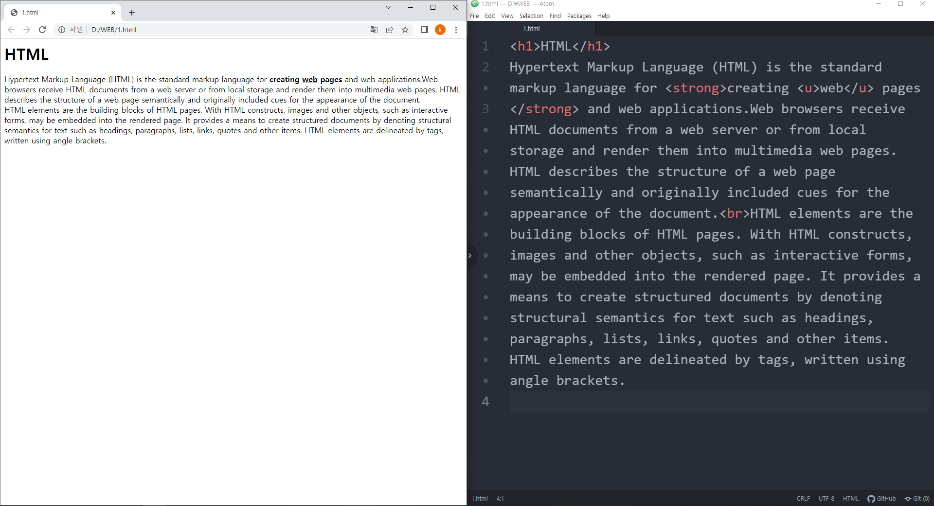Click the strong opening tag in code
This screenshot has width=934, height=506.
tap(696, 88)
